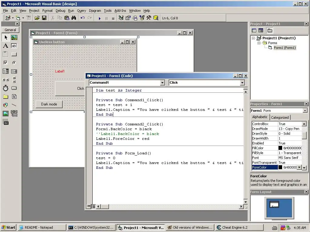
Task: Switch to Cheat Engine 6.2 in taskbar
Action: click(239, 227)
